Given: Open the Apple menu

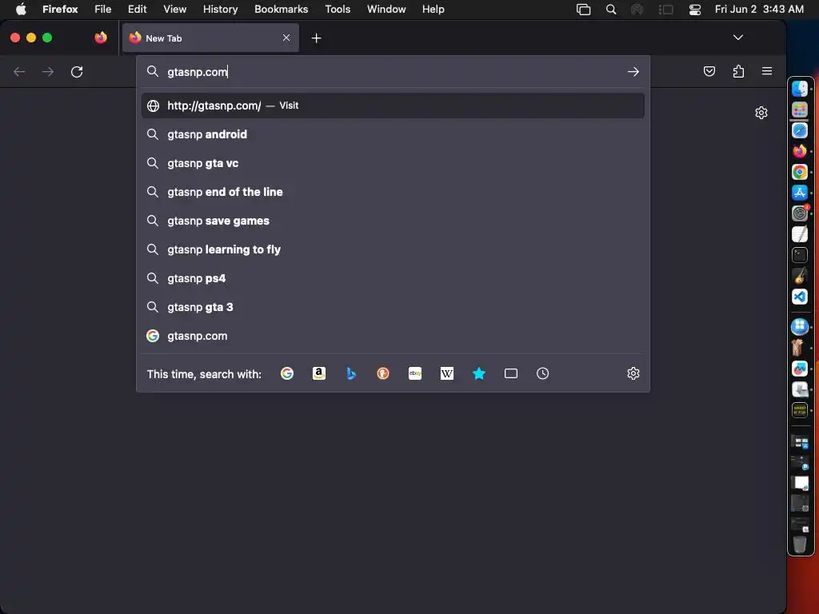Looking at the screenshot, I should 21,9.
